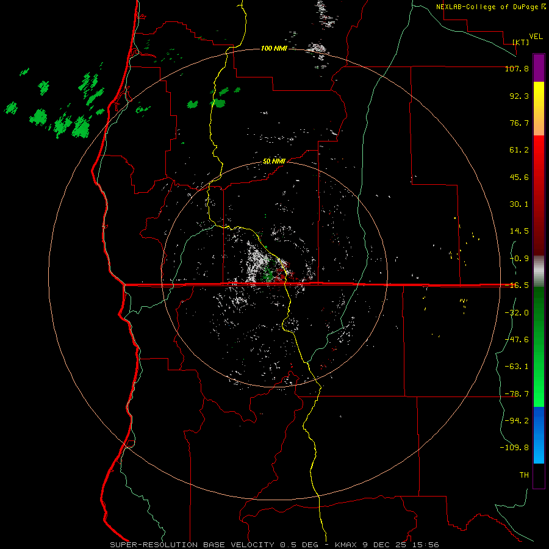The width and height of the screenshot is (549, 549).
Task: Click the -94.2 scale value
Action: pyautogui.click(x=517, y=420)
